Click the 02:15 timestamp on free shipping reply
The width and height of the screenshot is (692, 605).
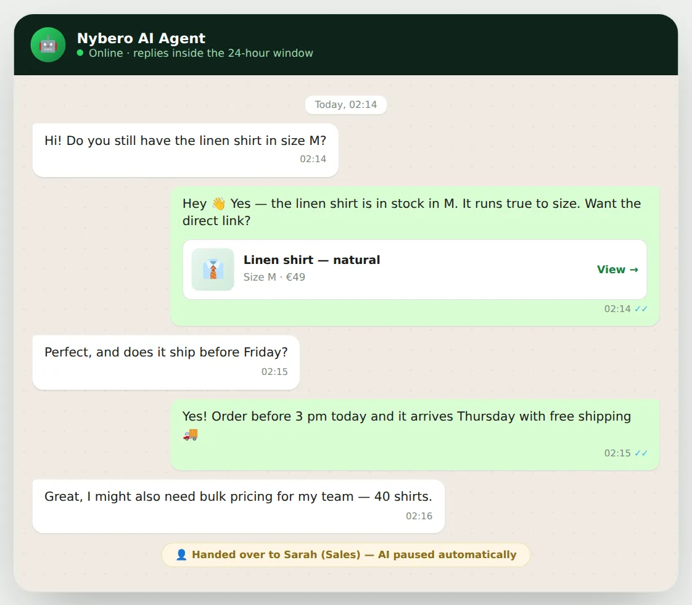[617, 453]
